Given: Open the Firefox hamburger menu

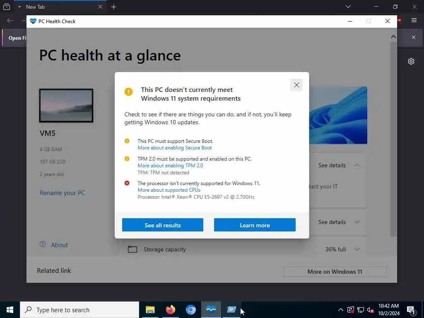Looking at the screenshot, I should (x=414, y=20).
